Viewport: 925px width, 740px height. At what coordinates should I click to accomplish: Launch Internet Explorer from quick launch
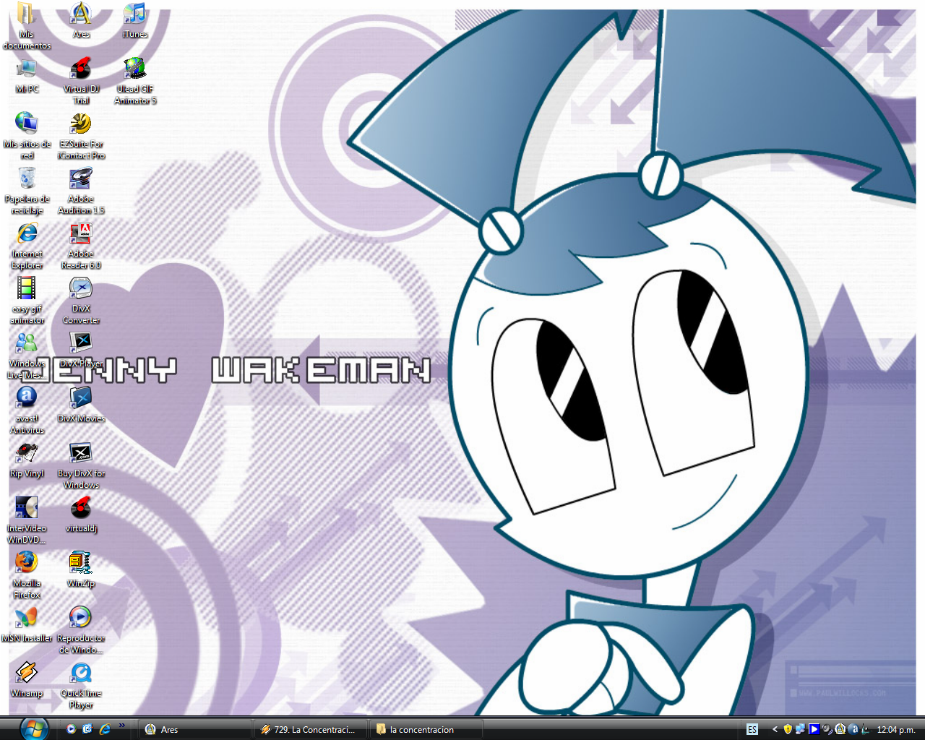tap(105, 729)
